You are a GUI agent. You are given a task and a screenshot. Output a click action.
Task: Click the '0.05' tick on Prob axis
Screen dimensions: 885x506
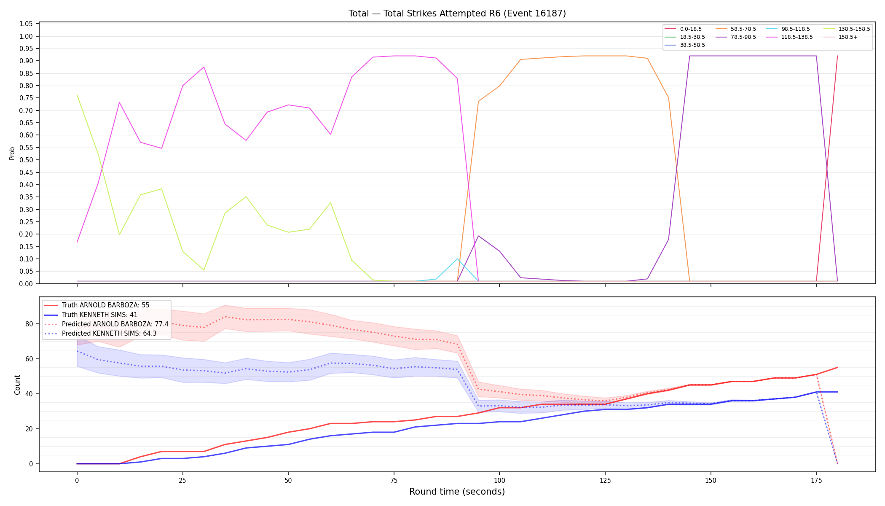26,272
